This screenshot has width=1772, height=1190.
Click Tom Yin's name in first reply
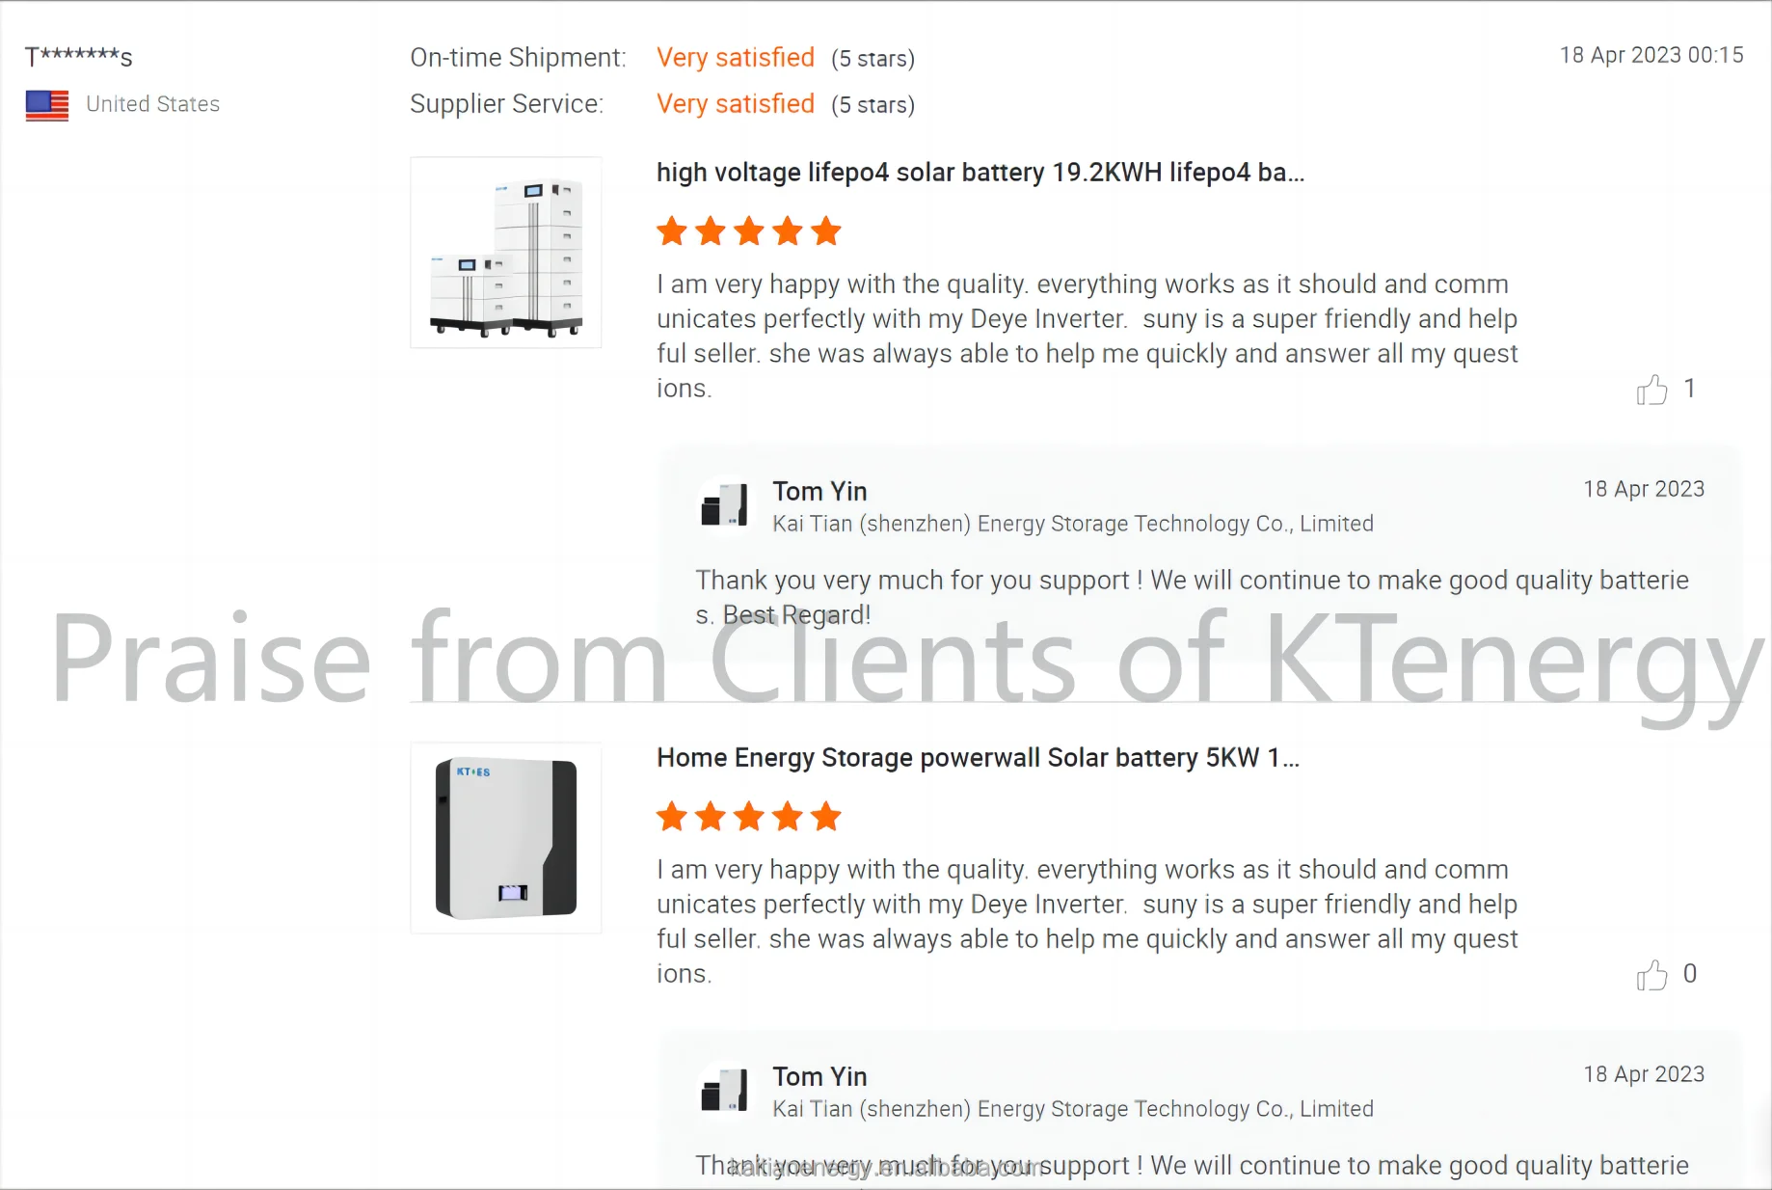[819, 492]
